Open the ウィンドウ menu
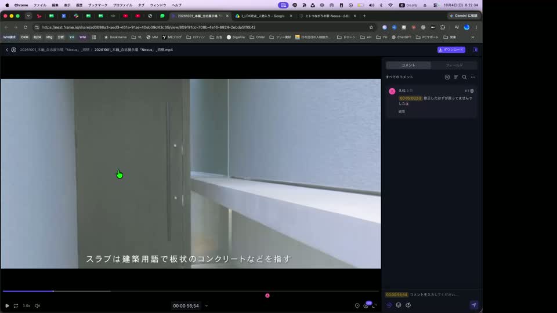Image resolution: width=557 pixels, height=313 pixels. 158,5
